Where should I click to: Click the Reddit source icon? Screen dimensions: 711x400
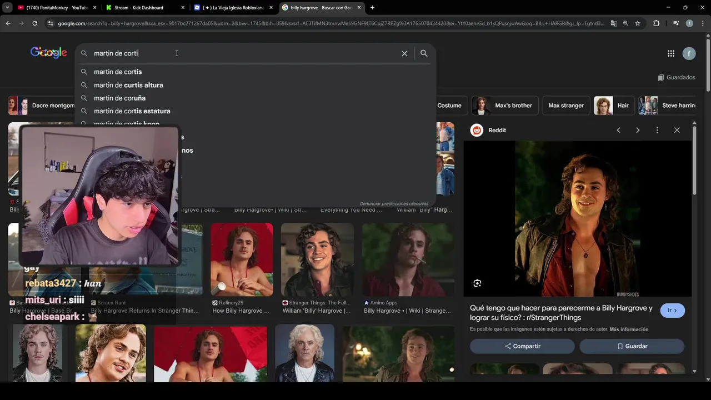pyautogui.click(x=477, y=130)
